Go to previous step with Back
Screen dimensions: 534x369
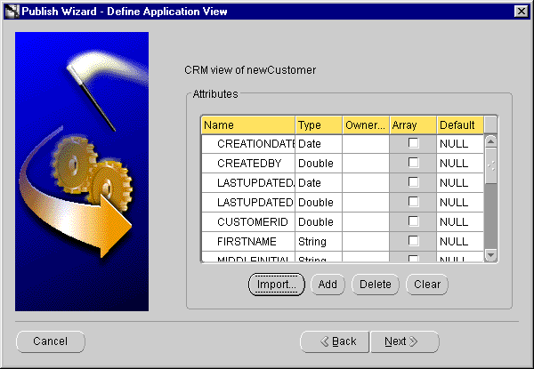(x=335, y=341)
